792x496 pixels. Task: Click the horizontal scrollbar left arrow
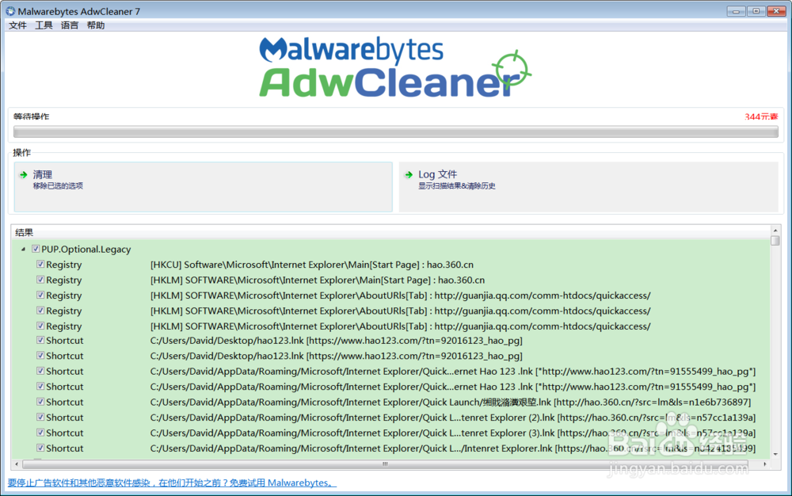17,464
